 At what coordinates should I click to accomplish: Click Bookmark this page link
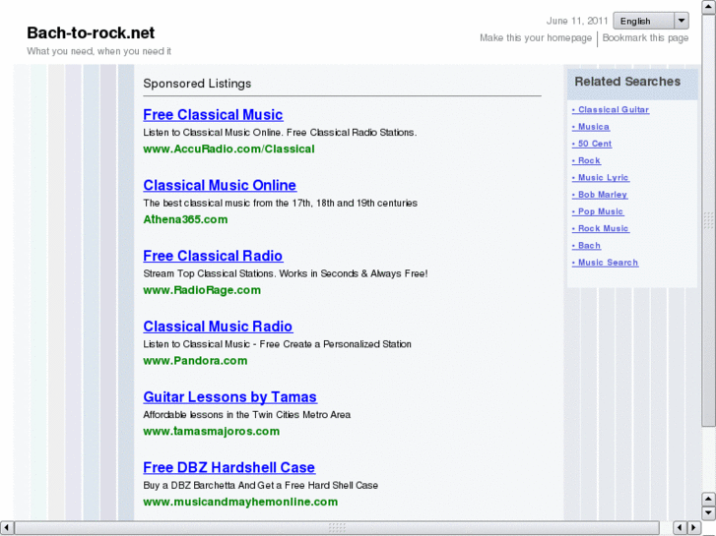645,37
